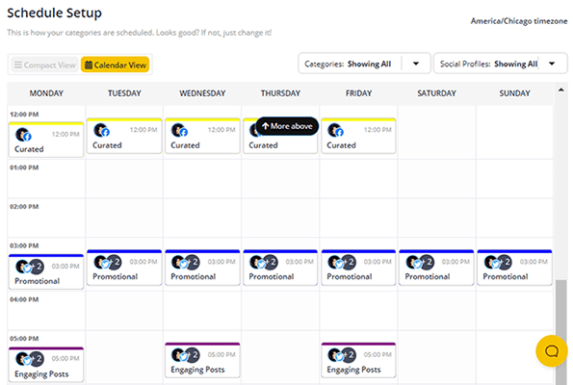
Task: Click the Schedule Setup heading
Action: pos(55,13)
